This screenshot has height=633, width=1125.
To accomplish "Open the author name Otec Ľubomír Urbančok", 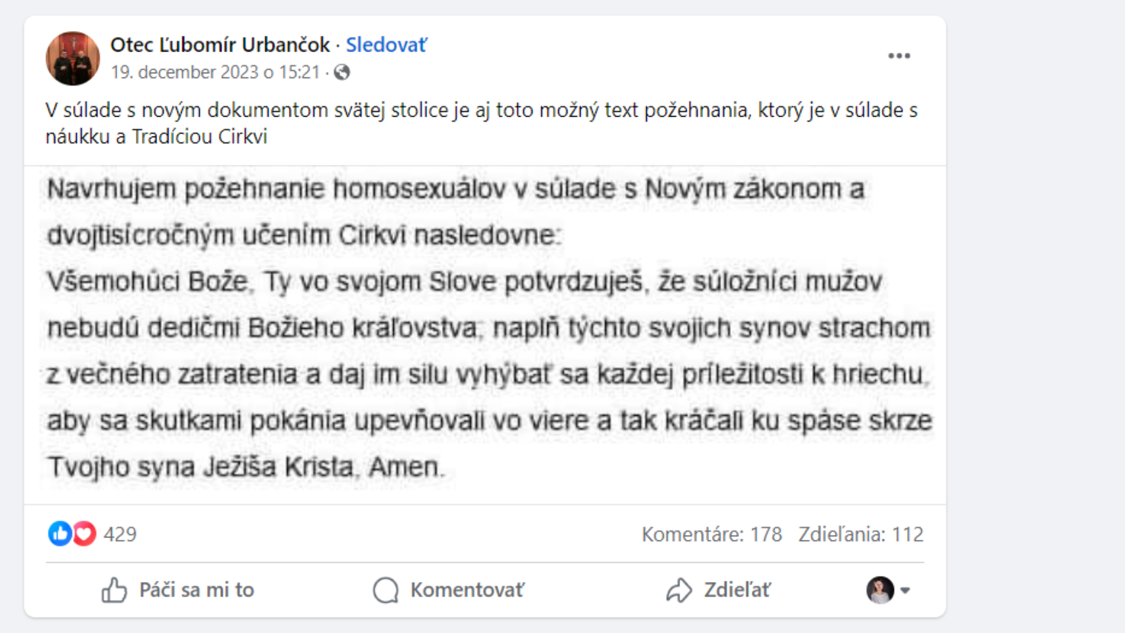I will point(220,45).
